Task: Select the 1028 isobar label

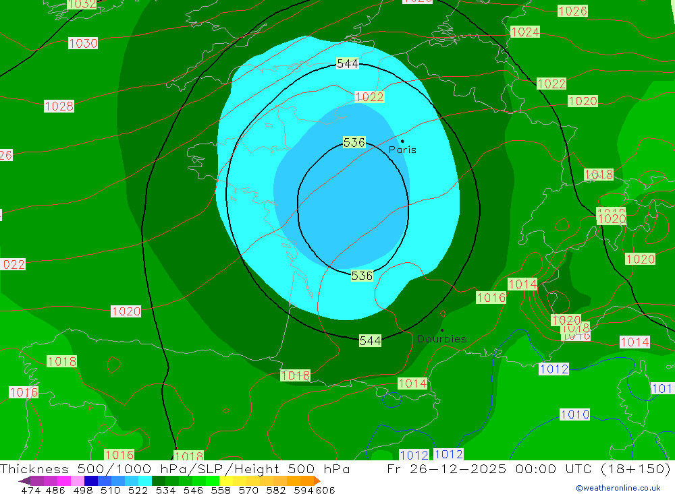Action: click(x=59, y=106)
